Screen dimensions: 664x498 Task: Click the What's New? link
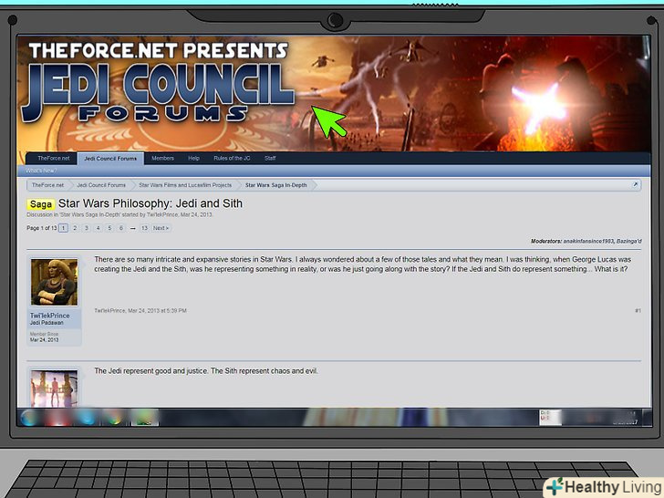(41, 171)
